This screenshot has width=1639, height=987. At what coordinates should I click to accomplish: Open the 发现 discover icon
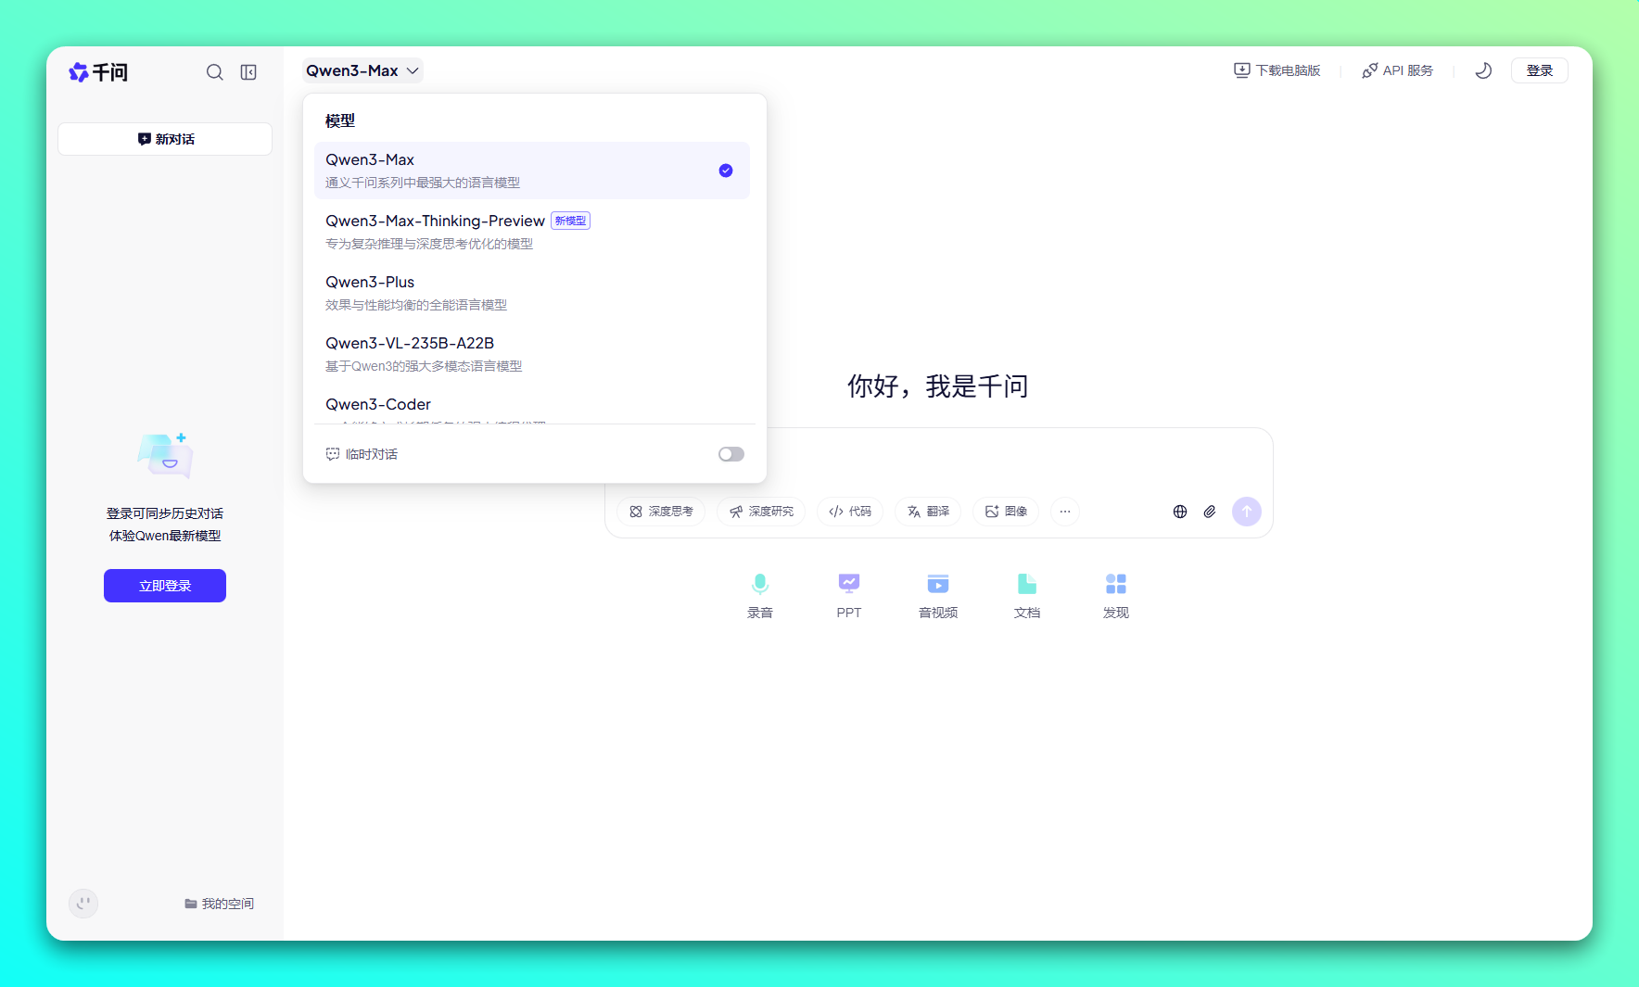[1115, 584]
